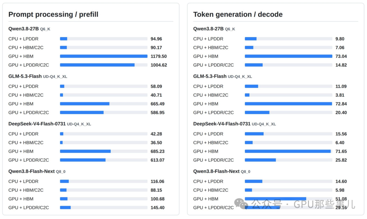Click "Qwen3.8-Flash-Next" title in the decode panel
The height and width of the screenshot is (219, 367).
point(216,171)
